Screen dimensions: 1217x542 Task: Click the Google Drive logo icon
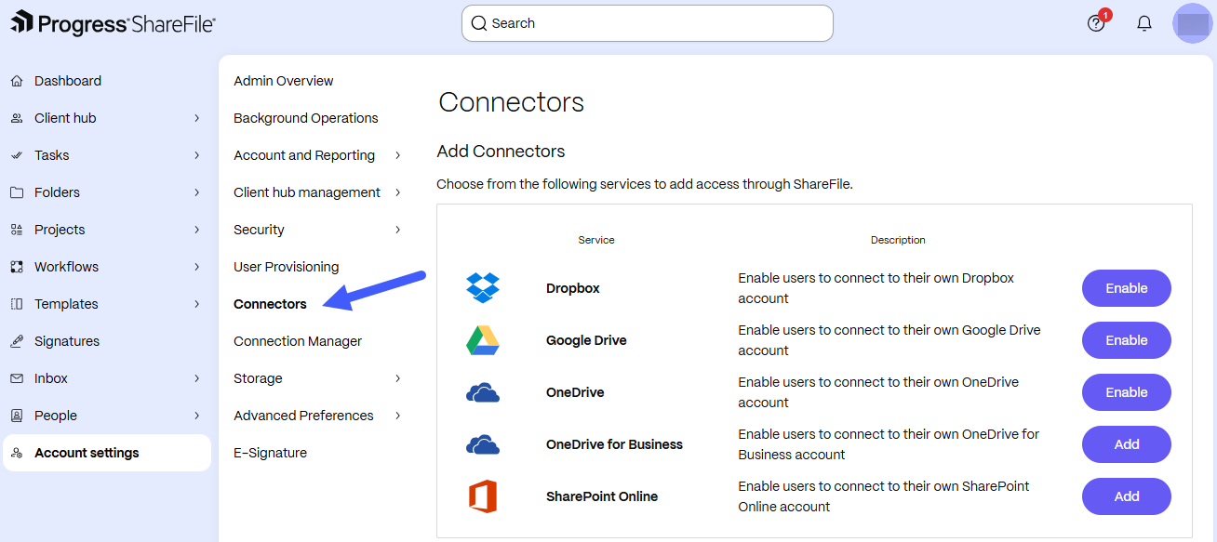click(483, 340)
